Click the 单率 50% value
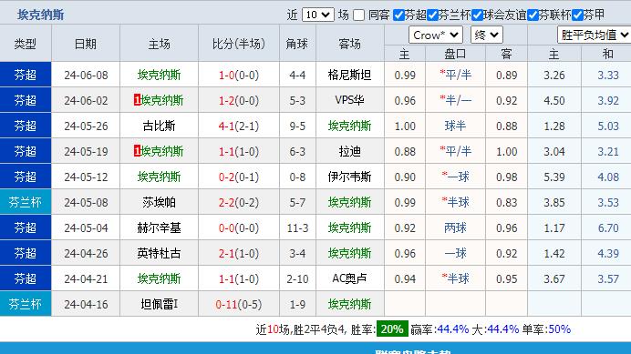Viewport: 631px width, 354px height. 559,329
